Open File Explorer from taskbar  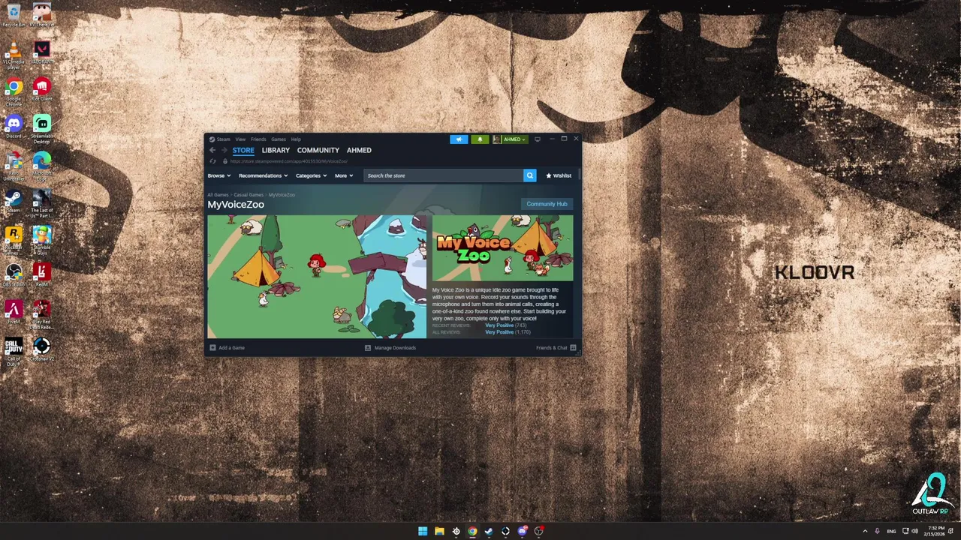coord(439,531)
